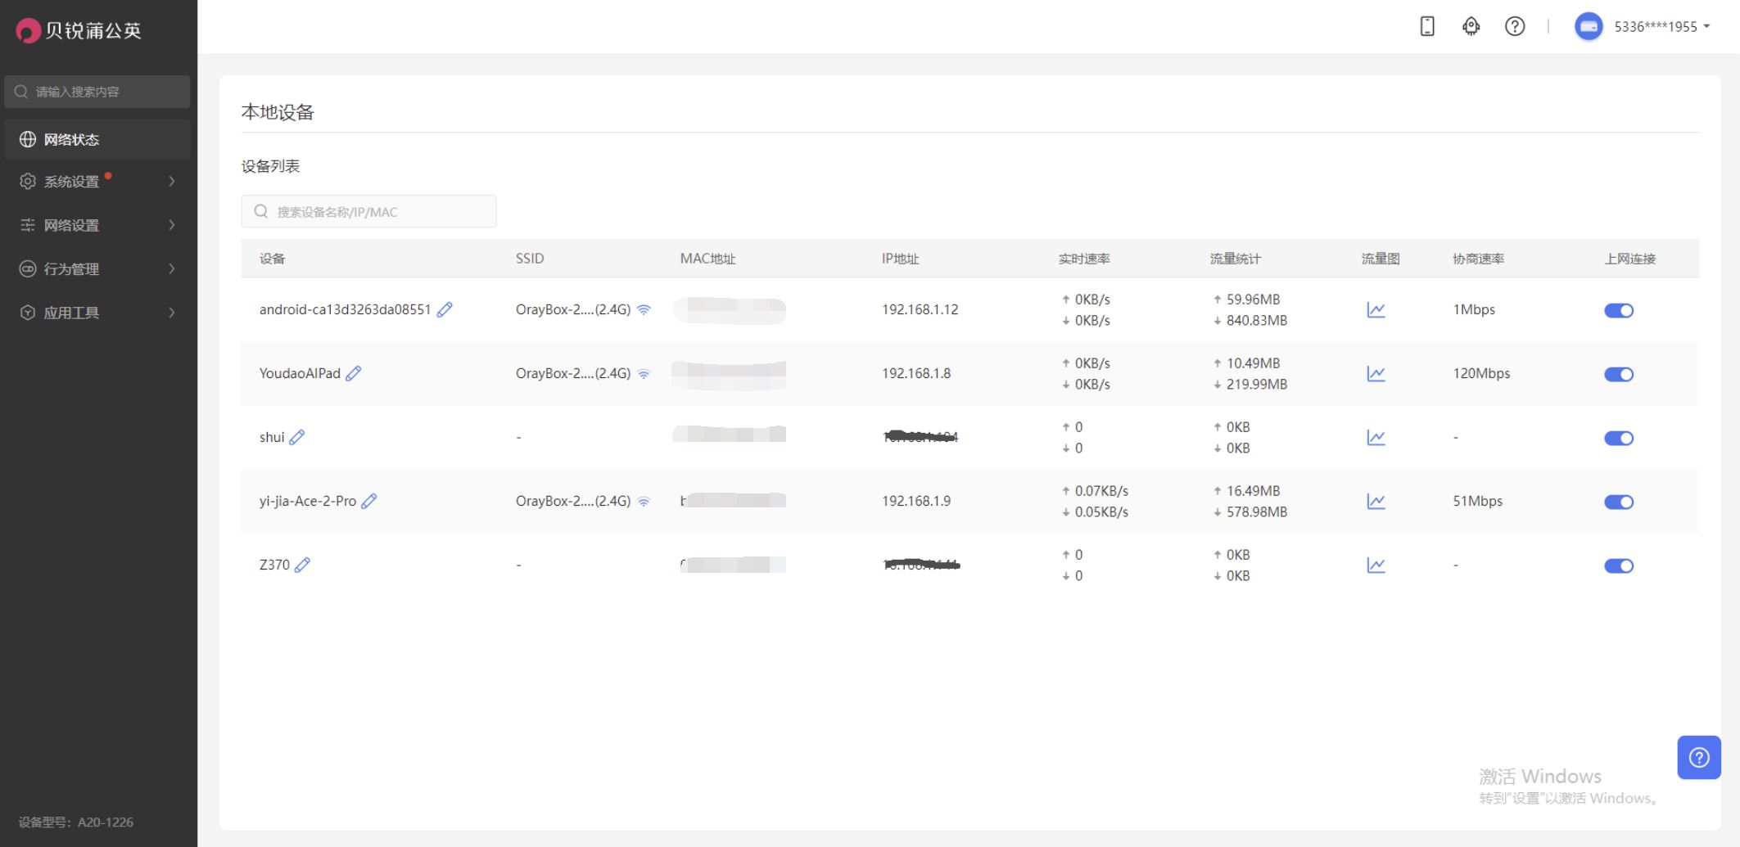This screenshot has height=847, width=1740.
Task: Click the globe icon beside 网络状态
Action: (x=28, y=139)
